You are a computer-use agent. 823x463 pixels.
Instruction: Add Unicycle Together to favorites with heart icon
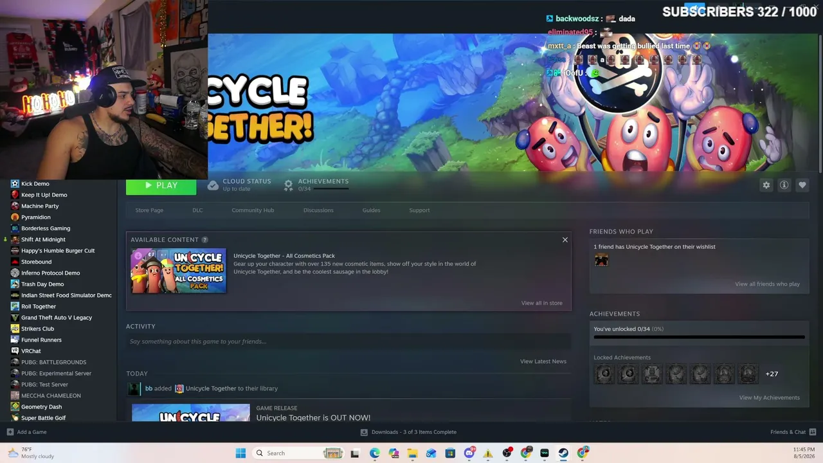802,185
